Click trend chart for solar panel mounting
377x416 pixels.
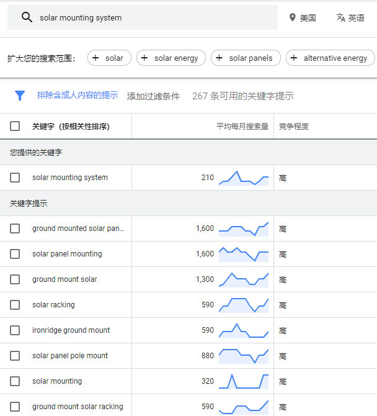[244, 254]
